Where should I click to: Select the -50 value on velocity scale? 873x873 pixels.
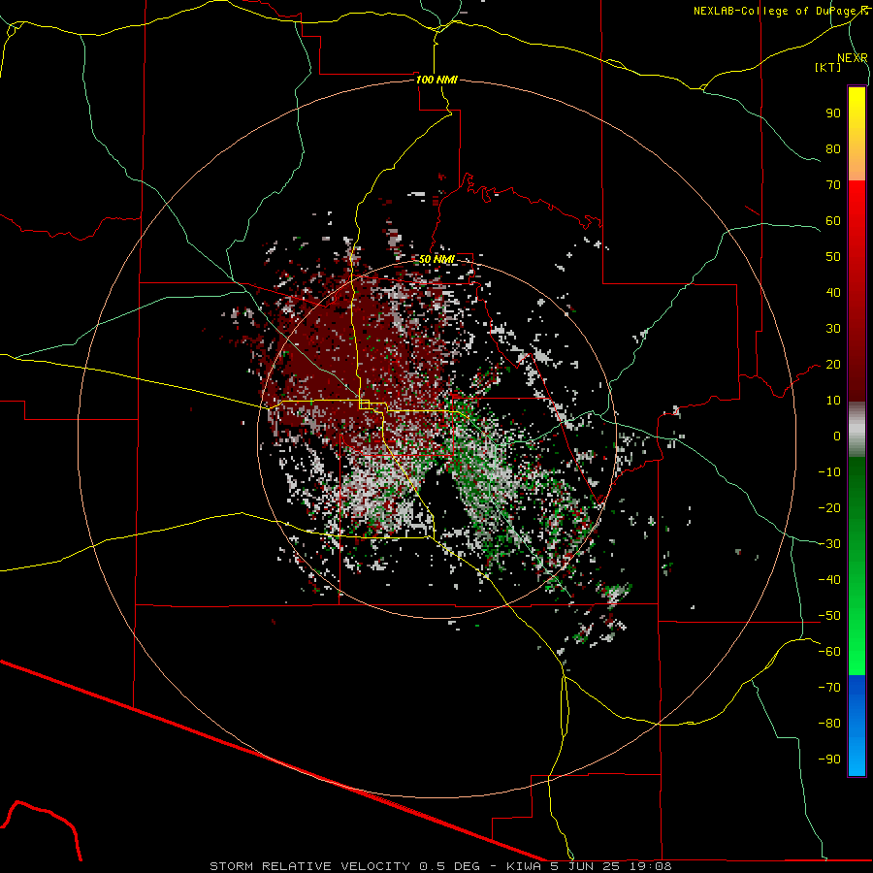click(x=829, y=616)
